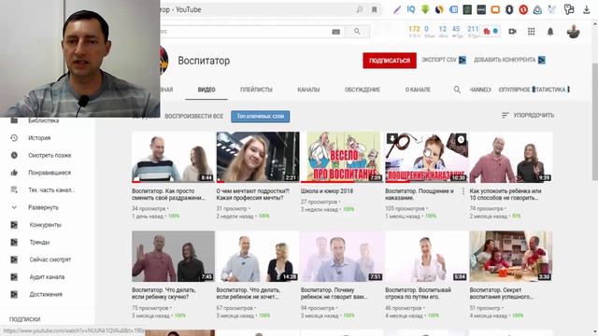
Task: Open the orange rounded-square extension icon
Action: [495, 9]
